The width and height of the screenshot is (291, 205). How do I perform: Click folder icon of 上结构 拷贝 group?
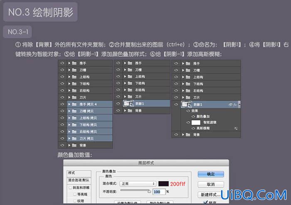click(x=74, y=118)
